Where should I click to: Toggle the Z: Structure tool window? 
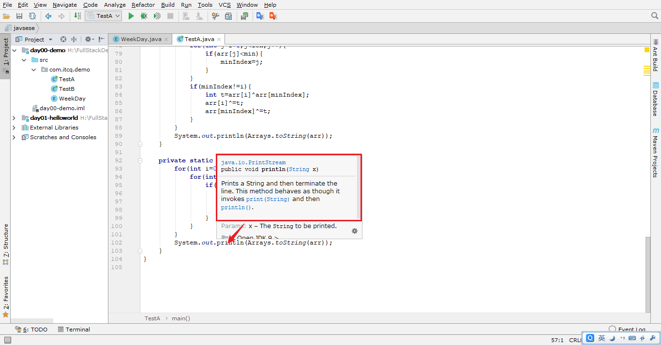[5, 244]
